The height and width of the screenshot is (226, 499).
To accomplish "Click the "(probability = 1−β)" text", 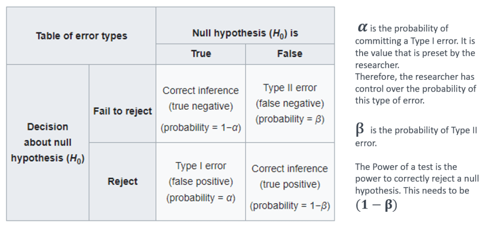I will pyautogui.click(x=289, y=206).
